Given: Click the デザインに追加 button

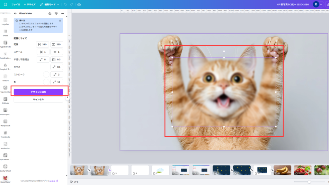Looking at the screenshot, I should tap(38, 92).
